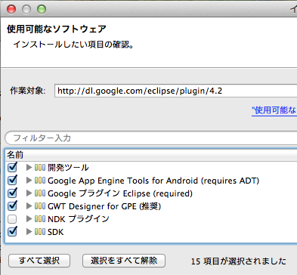Uncheck Google App Engine Tools for Android checkbox
Image resolution: width=297 pixels, height=275 pixels.
pos(12,181)
